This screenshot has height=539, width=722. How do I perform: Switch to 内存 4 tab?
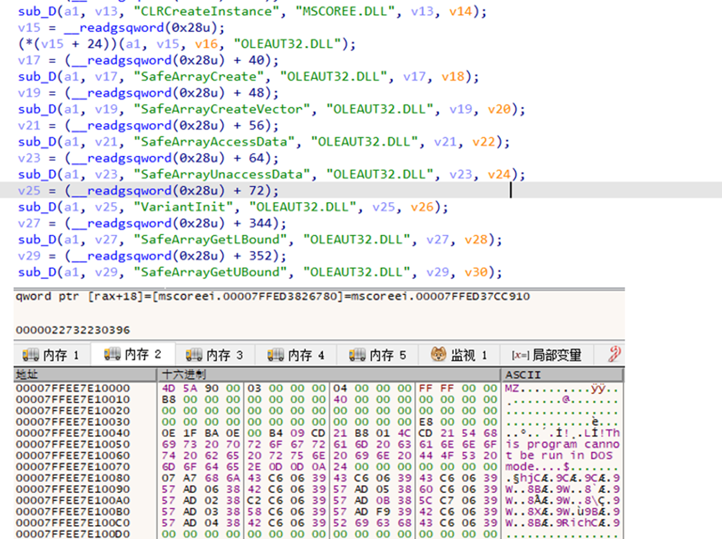(x=295, y=355)
